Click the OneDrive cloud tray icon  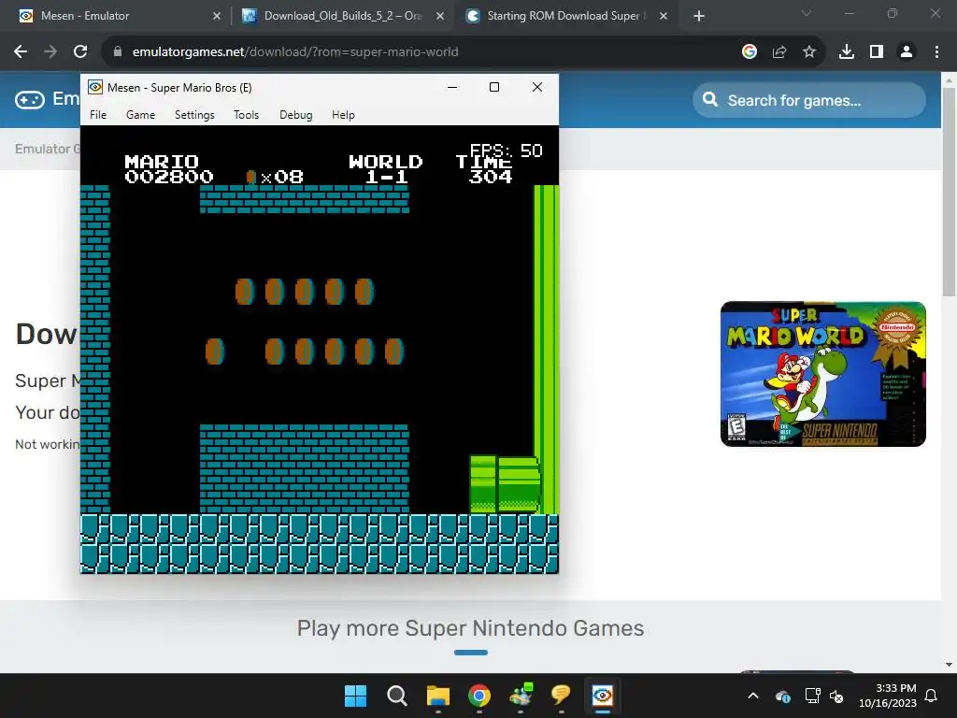[x=783, y=696]
